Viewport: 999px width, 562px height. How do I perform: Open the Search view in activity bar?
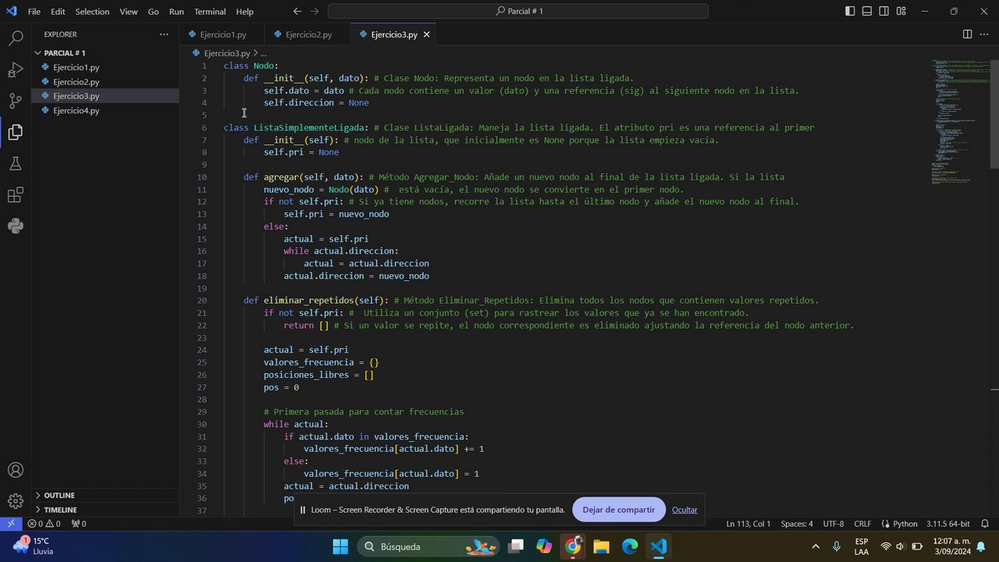point(15,38)
